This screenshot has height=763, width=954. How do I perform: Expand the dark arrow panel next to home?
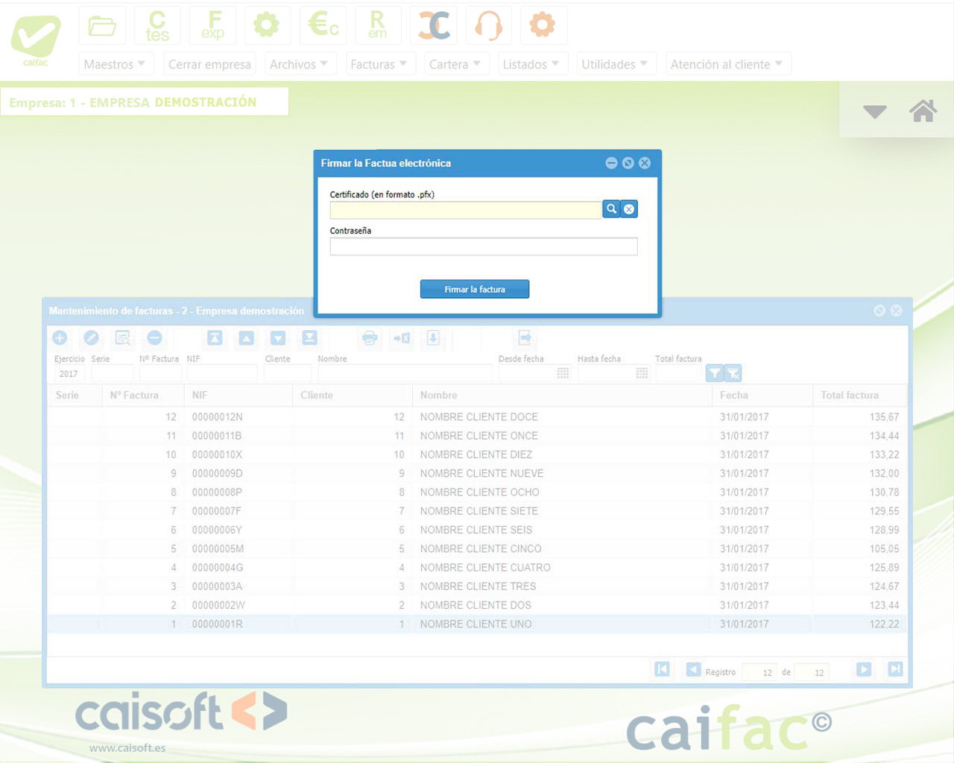[874, 112]
